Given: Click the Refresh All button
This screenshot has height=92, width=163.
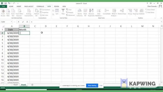Looking at the screenshot, I should click(37, 13).
